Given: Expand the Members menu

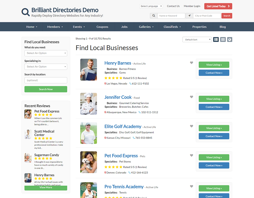Looking at the screenshot, I should point(55,27).
